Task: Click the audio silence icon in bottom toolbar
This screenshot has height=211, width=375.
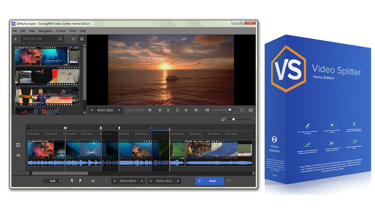Action: (x=93, y=181)
